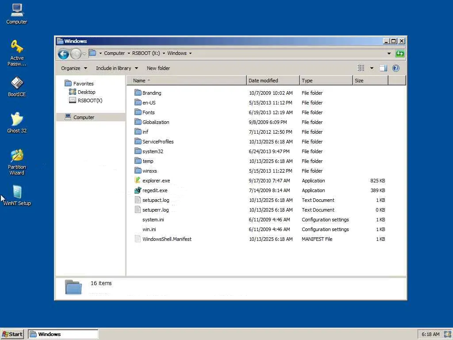Select Favorites in the navigation pane
This screenshot has height=340, width=453.
[x=80, y=84]
